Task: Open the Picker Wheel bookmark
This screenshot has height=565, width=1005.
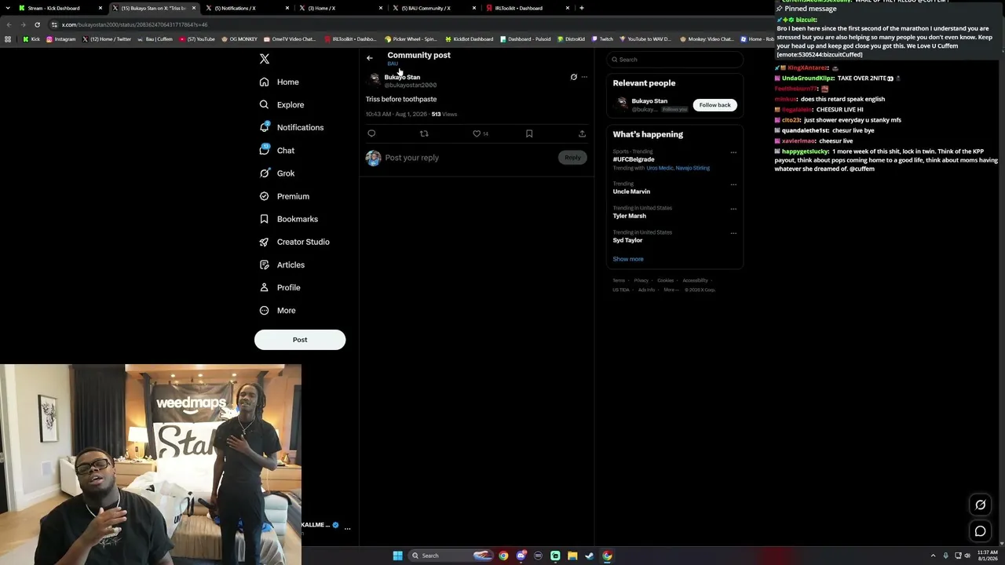Action: [x=411, y=38]
